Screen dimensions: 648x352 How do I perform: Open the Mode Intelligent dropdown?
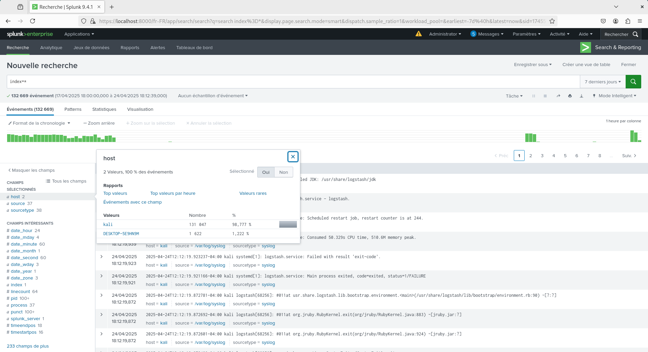pos(614,96)
